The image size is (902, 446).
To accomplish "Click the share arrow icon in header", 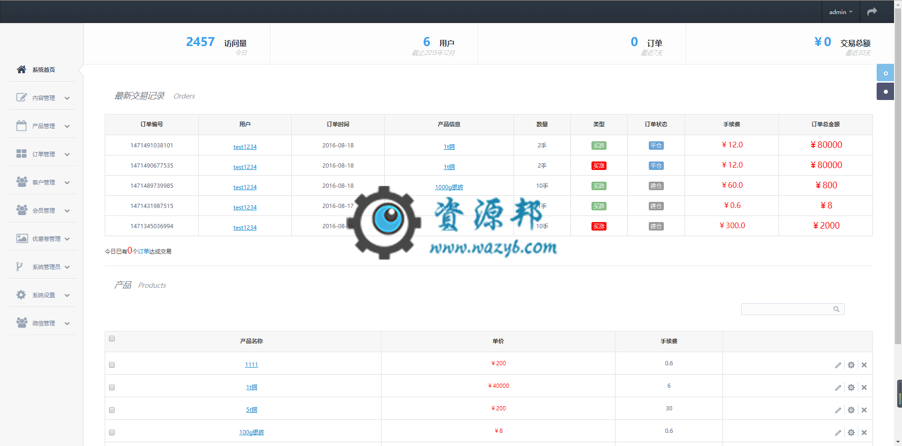I will (x=872, y=12).
